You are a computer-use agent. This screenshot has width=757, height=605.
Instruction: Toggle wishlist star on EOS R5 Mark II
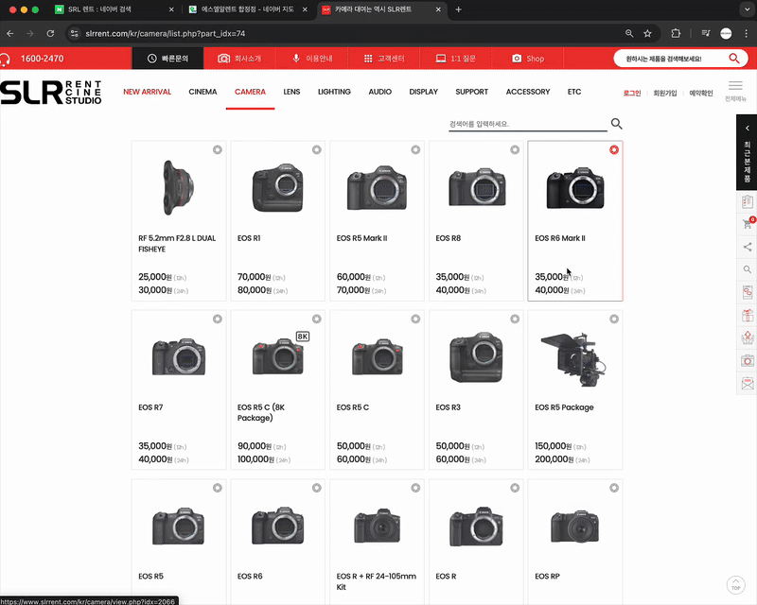(415, 149)
